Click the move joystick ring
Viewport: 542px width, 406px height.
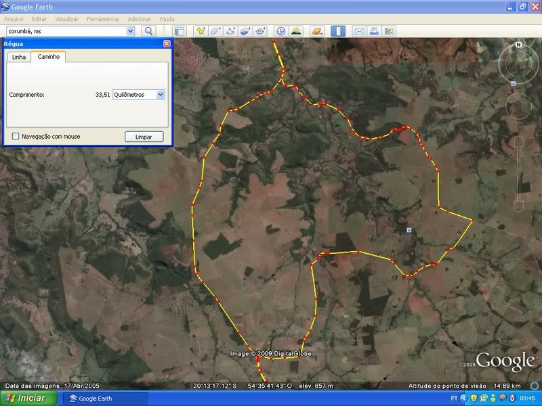pos(518,106)
